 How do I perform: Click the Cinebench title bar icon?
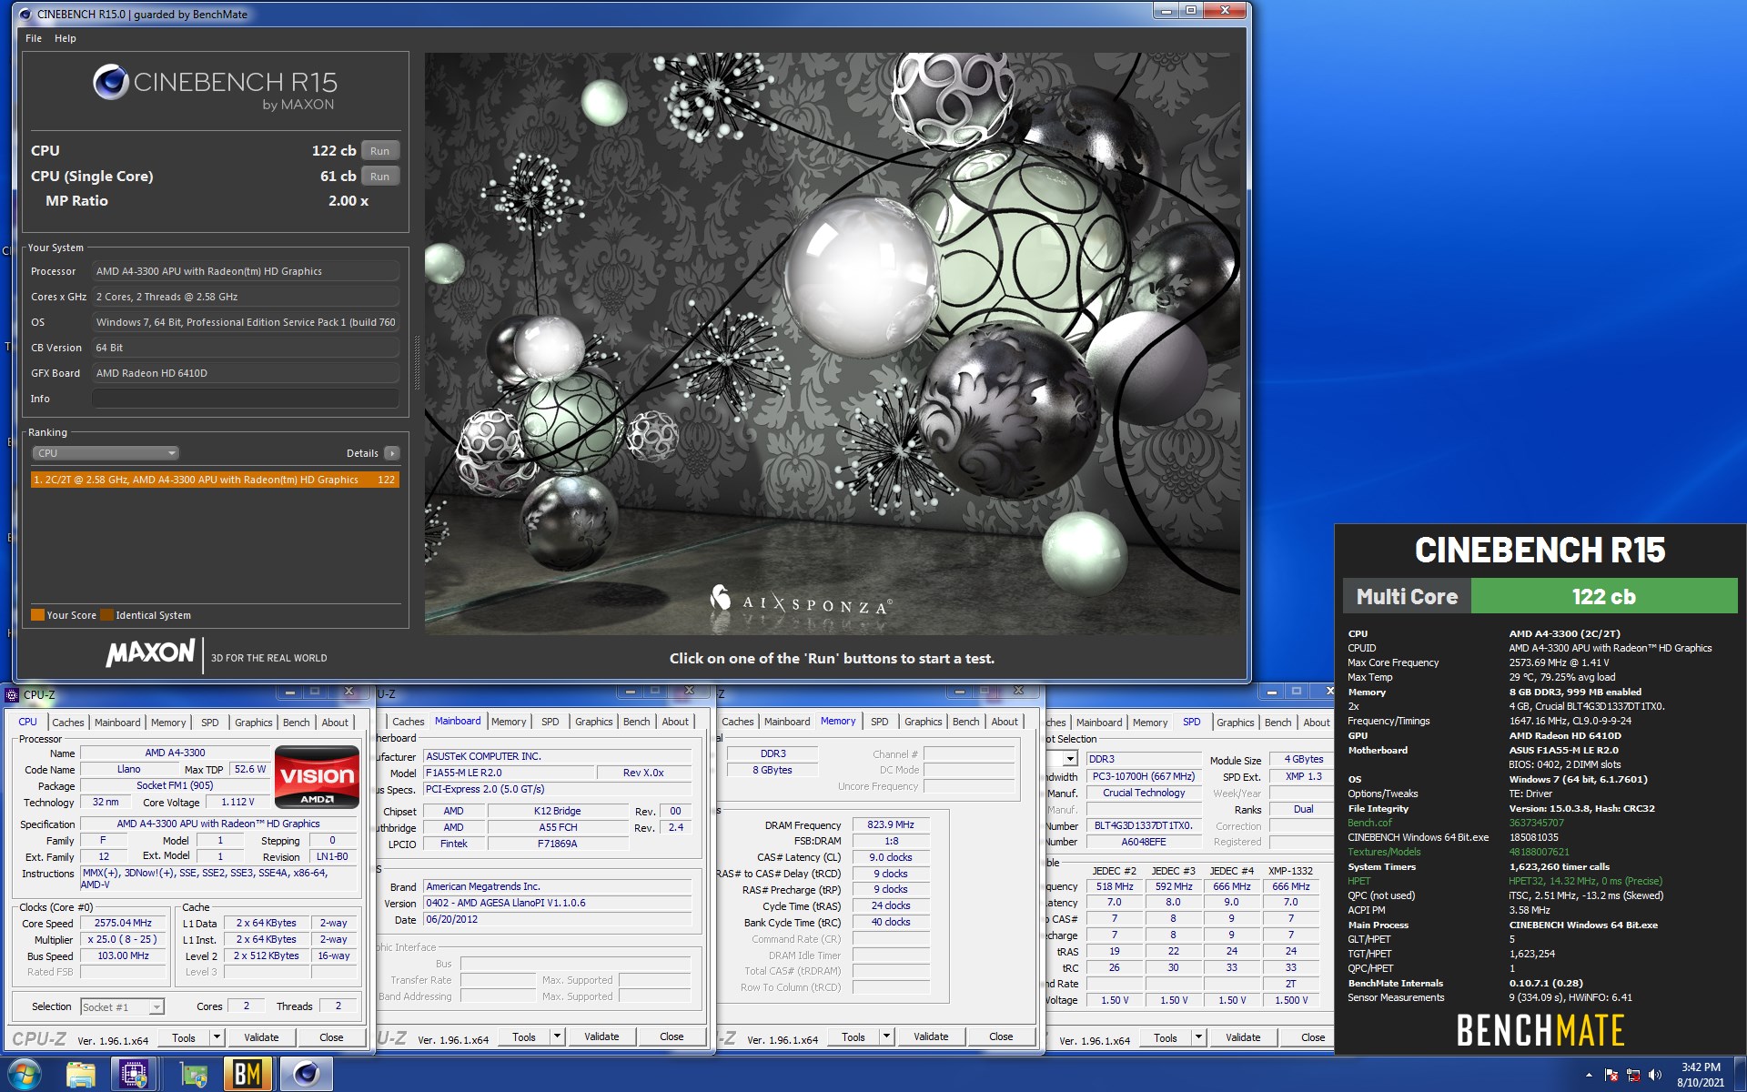[x=25, y=14]
